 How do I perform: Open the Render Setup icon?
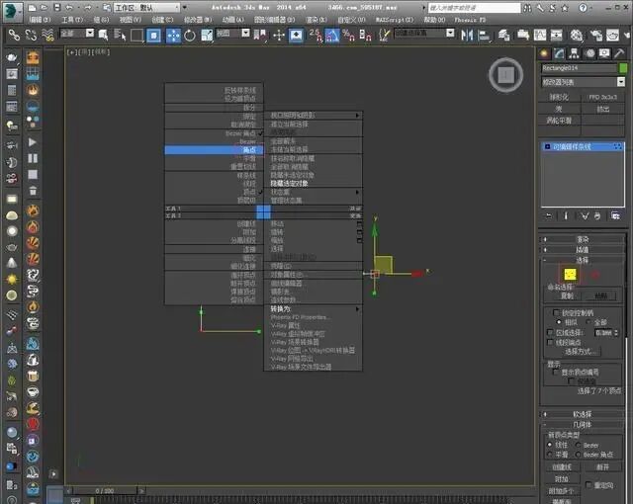pos(596,36)
